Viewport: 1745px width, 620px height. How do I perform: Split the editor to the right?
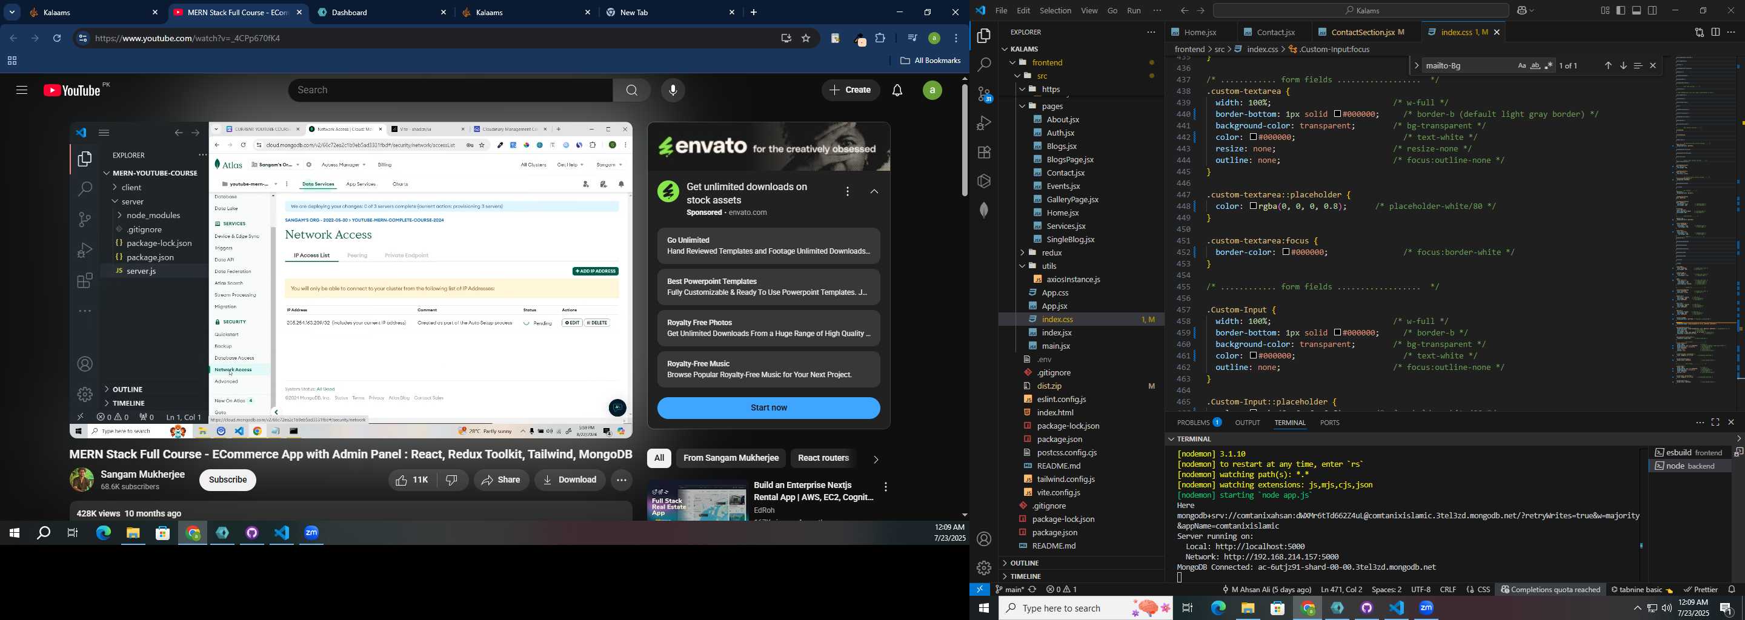1715,33
